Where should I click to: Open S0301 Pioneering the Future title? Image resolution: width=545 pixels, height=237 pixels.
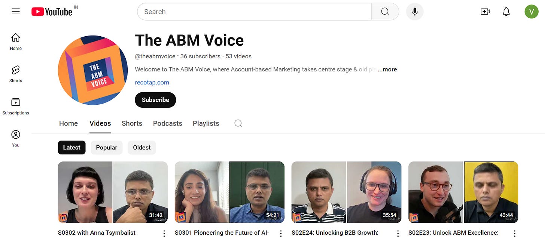(x=222, y=233)
